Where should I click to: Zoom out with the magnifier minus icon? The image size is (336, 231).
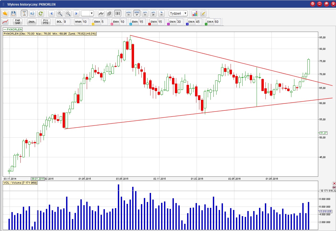[x=68, y=13]
